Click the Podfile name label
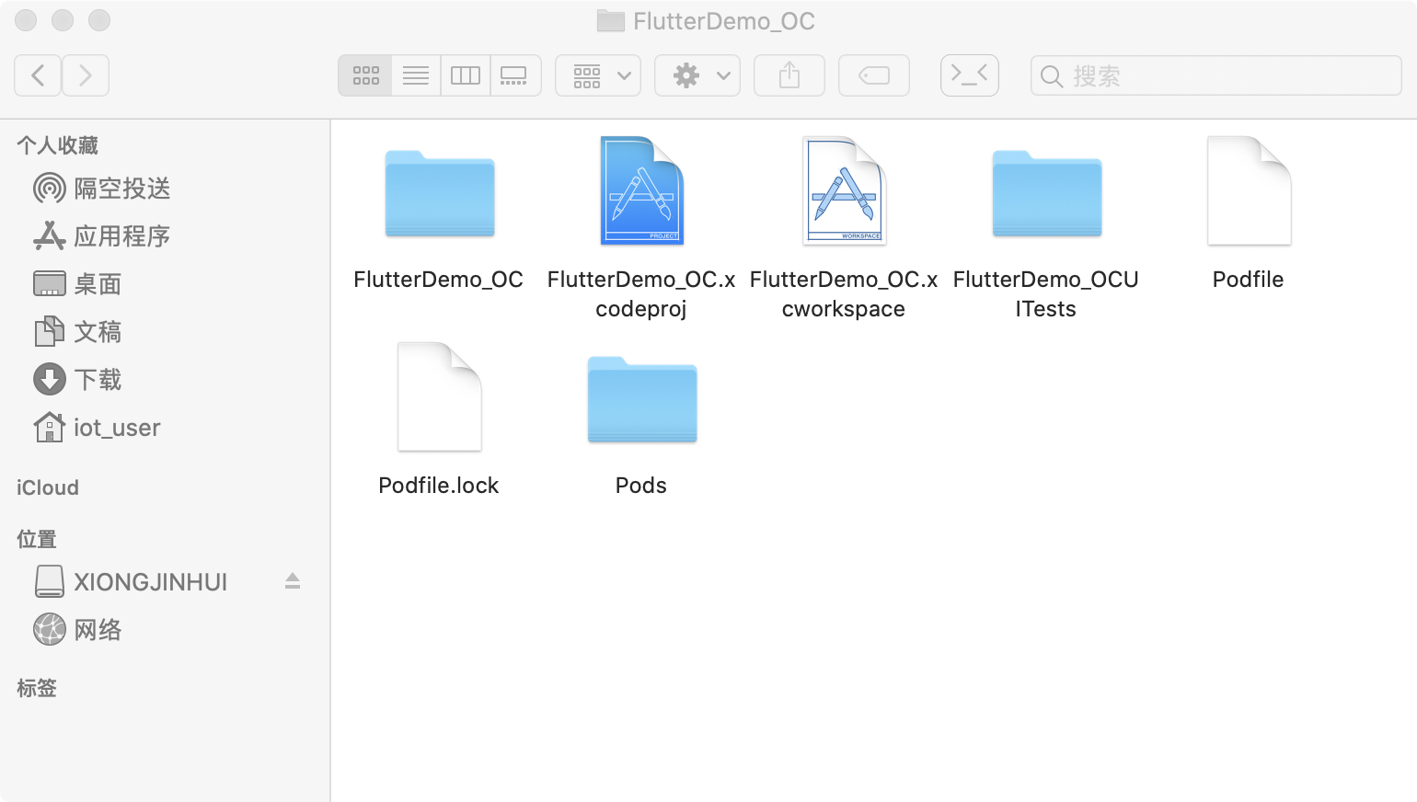Image resolution: width=1417 pixels, height=802 pixels. (1249, 280)
